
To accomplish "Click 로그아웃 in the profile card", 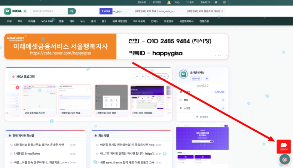I will pos(202,117).
